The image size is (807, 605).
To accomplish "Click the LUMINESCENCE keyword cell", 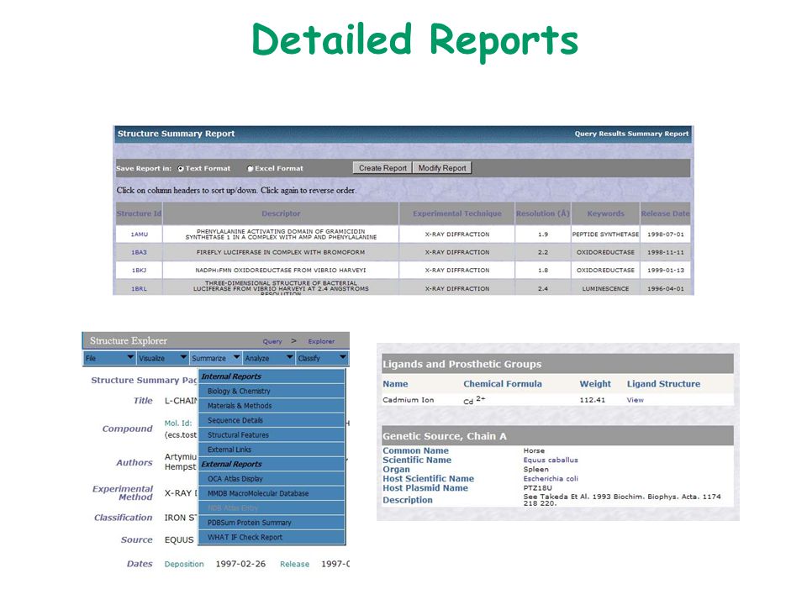I will click(x=605, y=289).
